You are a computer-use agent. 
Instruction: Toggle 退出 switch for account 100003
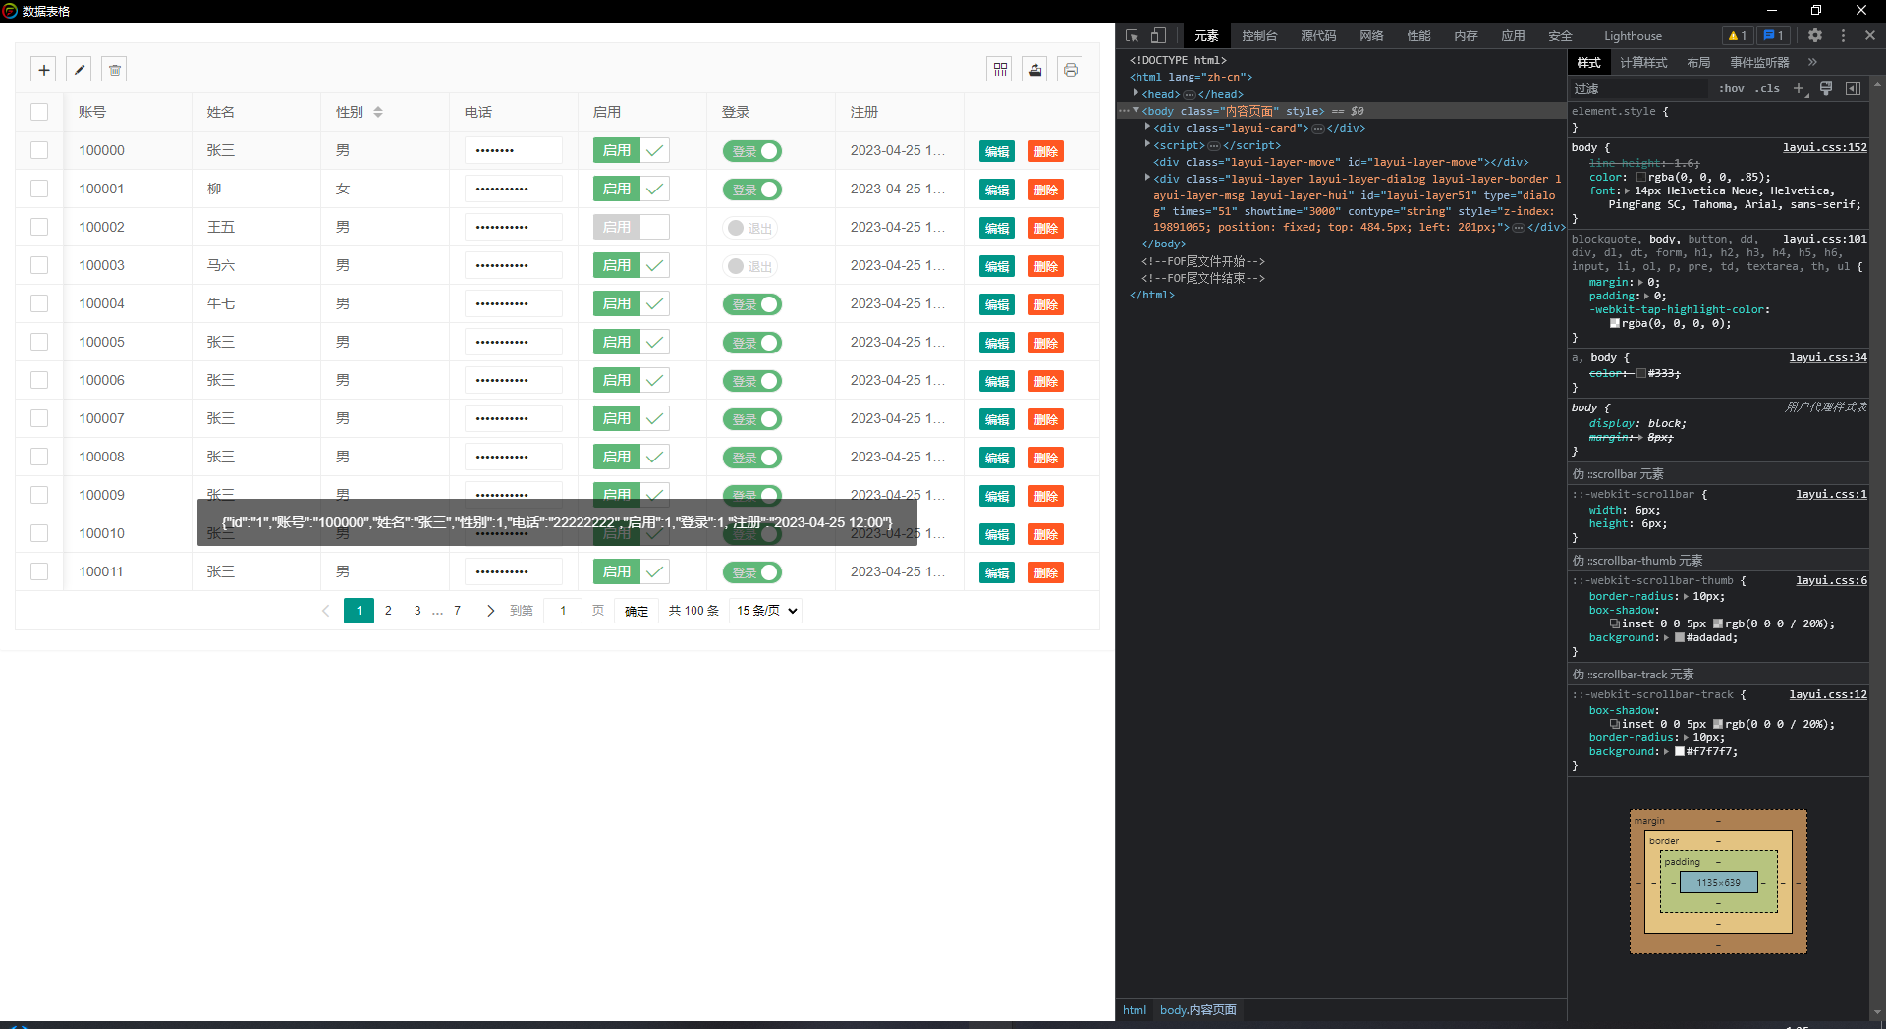(x=750, y=266)
